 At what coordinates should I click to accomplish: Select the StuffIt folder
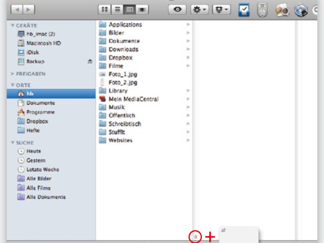pos(144,132)
